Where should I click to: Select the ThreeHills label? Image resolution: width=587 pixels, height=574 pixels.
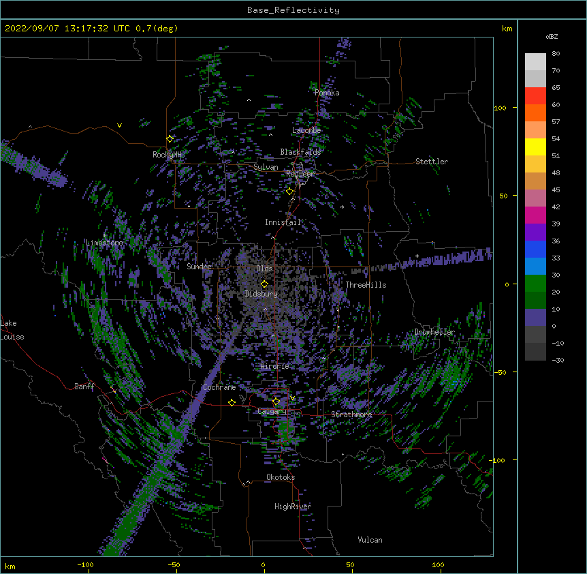tap(366, 285)
